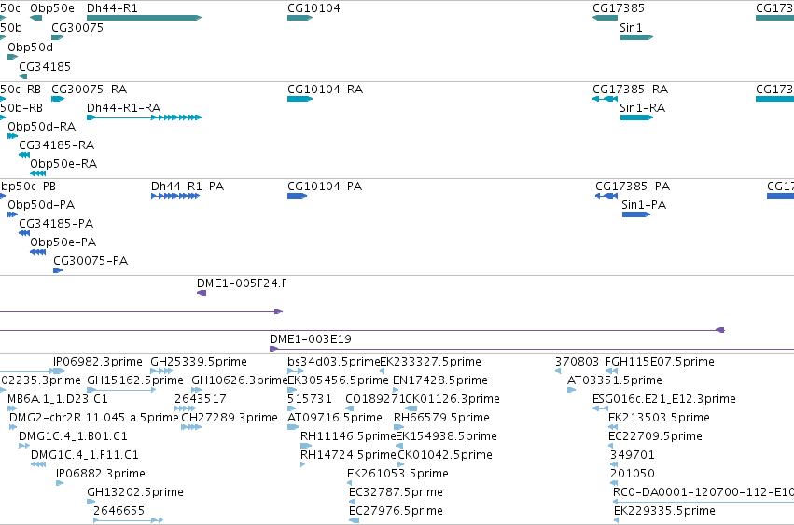Open the CG30075-RA transcript

click(x=58, y=99)
